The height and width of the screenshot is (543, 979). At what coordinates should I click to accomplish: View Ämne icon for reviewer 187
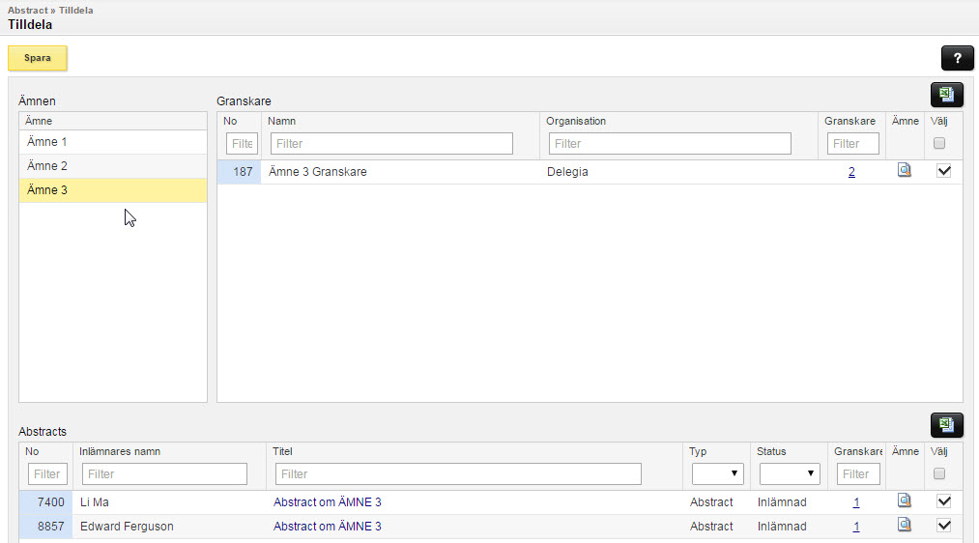(x=904, y=170)
